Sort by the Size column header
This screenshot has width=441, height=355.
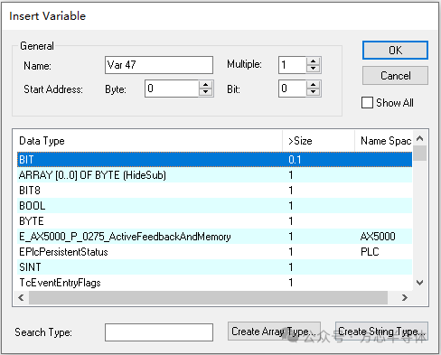click(x=318, y=141)
